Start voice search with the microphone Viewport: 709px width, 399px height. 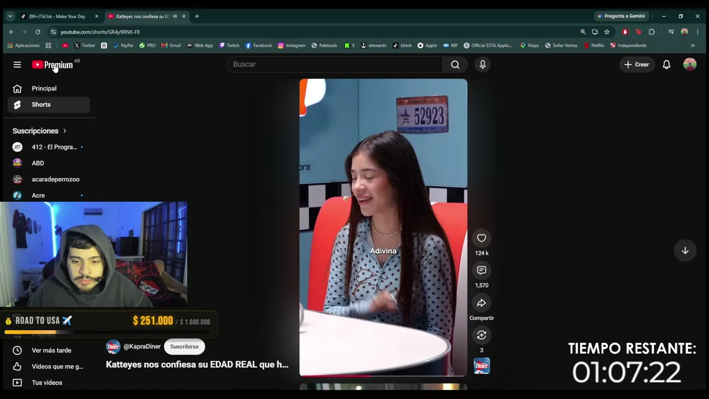point(482,65)
